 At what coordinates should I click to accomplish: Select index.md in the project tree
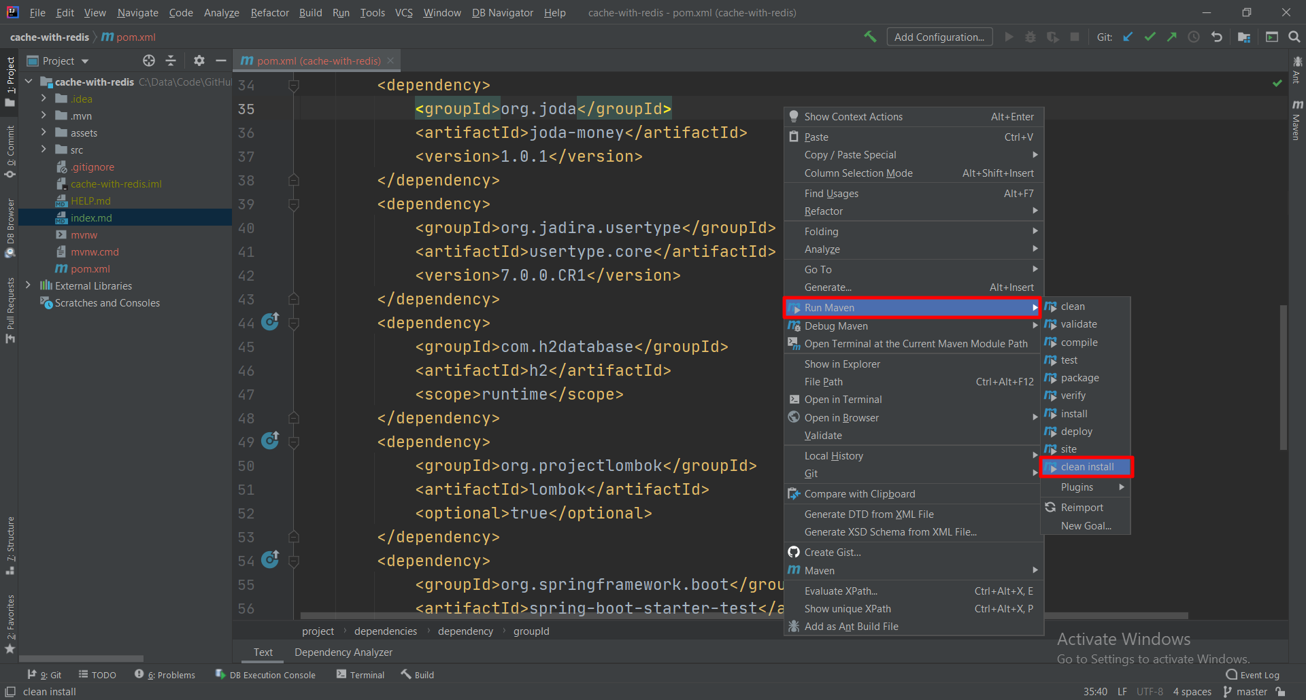click(125, 217)
